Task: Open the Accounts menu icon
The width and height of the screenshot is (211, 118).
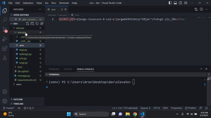Action: 5,92
